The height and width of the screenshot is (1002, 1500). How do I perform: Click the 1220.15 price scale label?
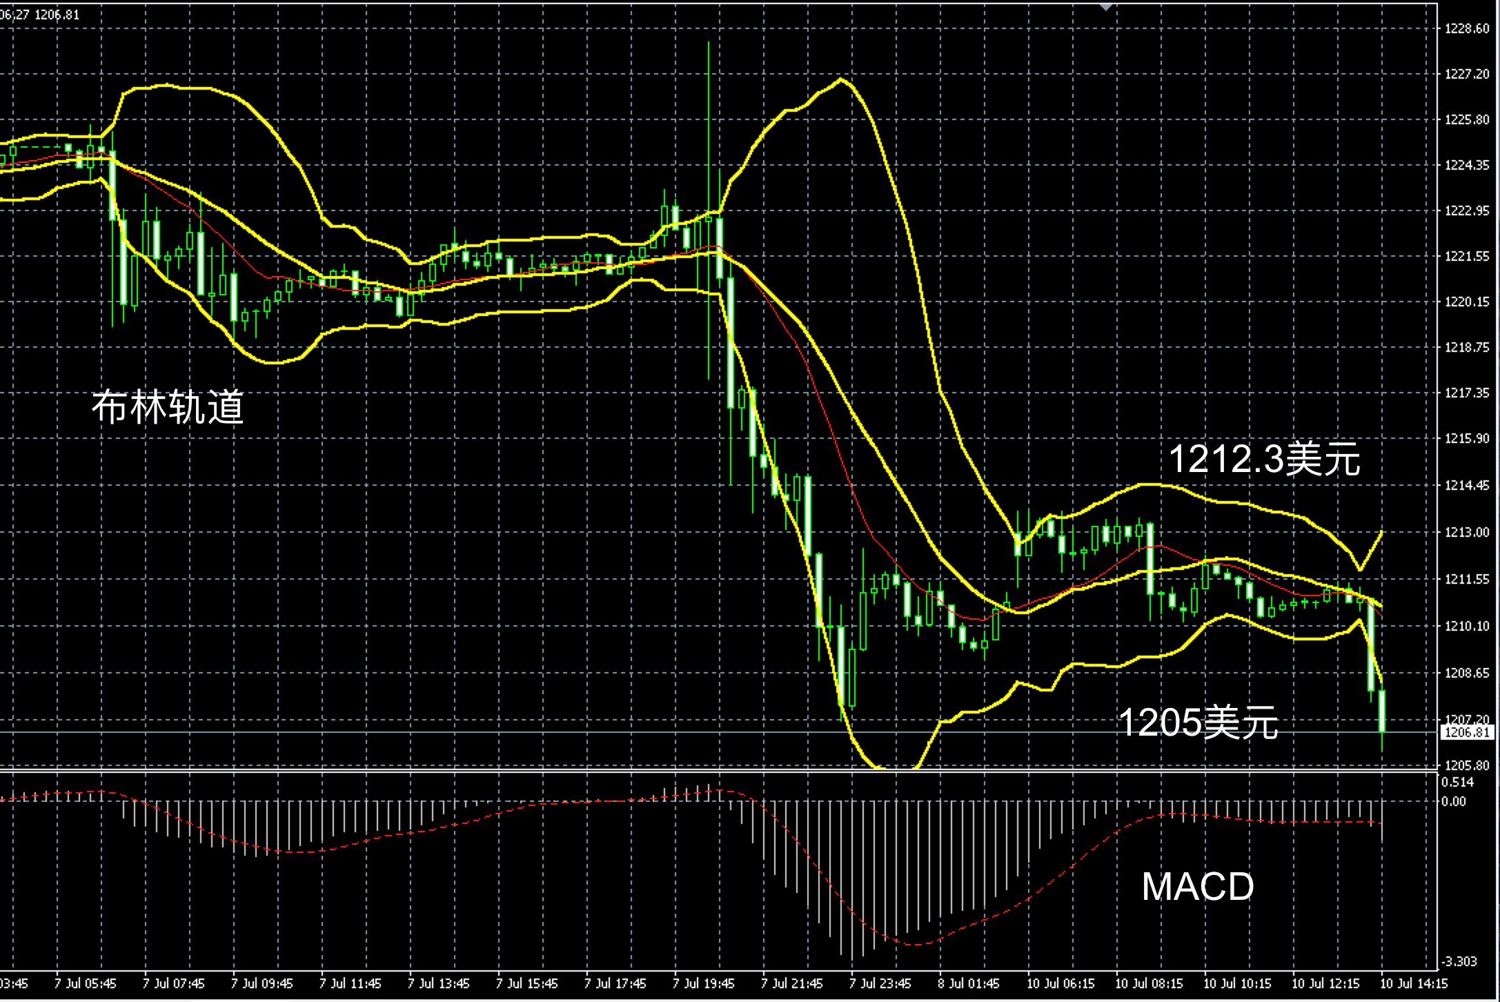1467,302
